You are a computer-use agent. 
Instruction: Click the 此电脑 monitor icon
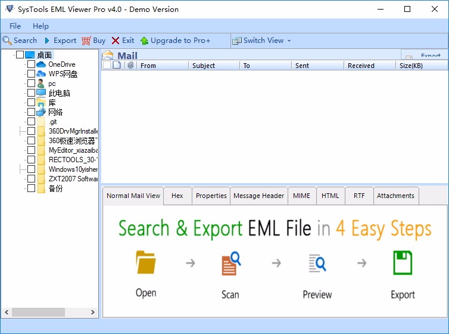tap(41, 93)
